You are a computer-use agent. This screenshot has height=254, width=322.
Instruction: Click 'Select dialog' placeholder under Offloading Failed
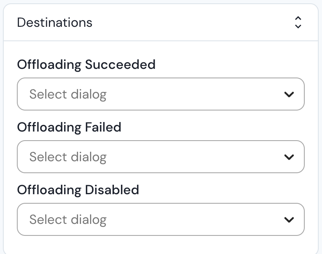68,157
